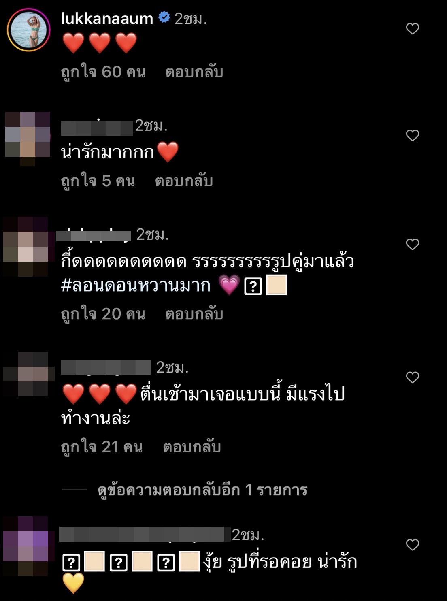
Task: Open the #ลอนดอนหวานมาก hashtag
Action: point(136,286)
